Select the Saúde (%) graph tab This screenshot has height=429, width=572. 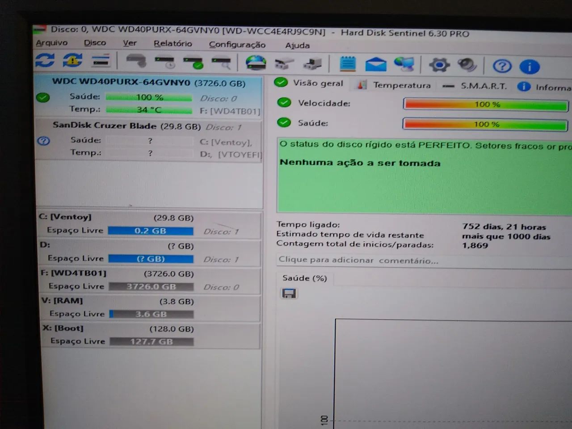[x=305, y=278]
